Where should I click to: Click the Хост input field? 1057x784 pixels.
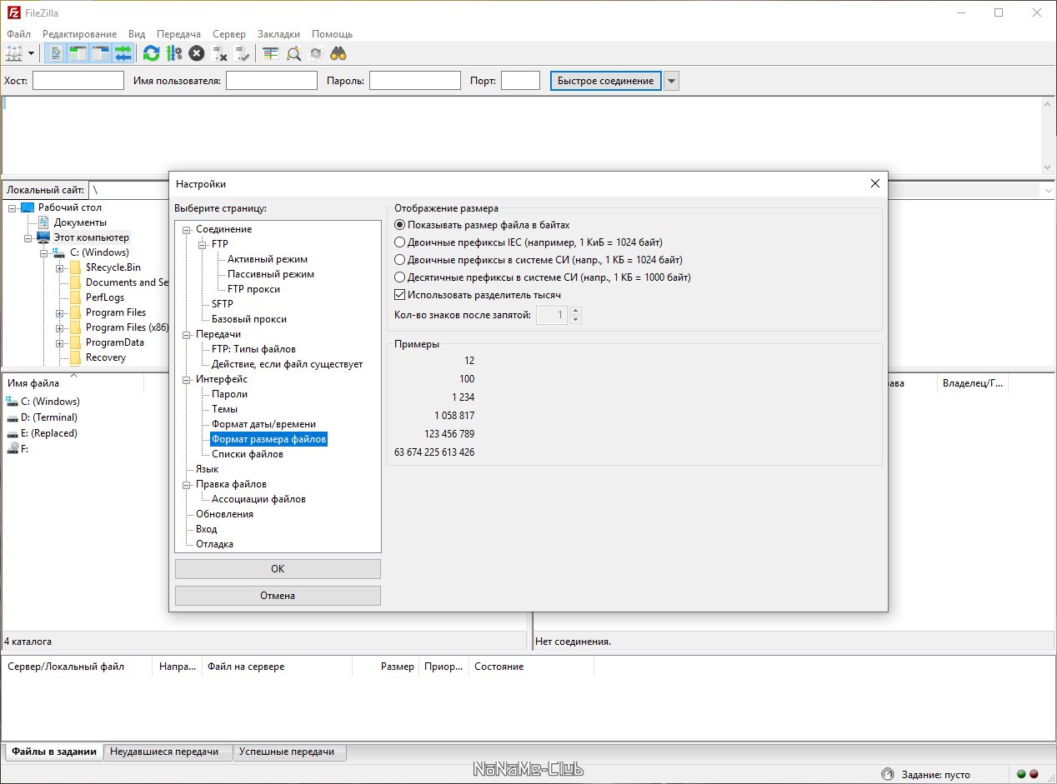click(78, 81)
